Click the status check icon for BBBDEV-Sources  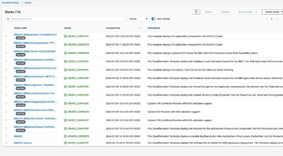(65, 143)
